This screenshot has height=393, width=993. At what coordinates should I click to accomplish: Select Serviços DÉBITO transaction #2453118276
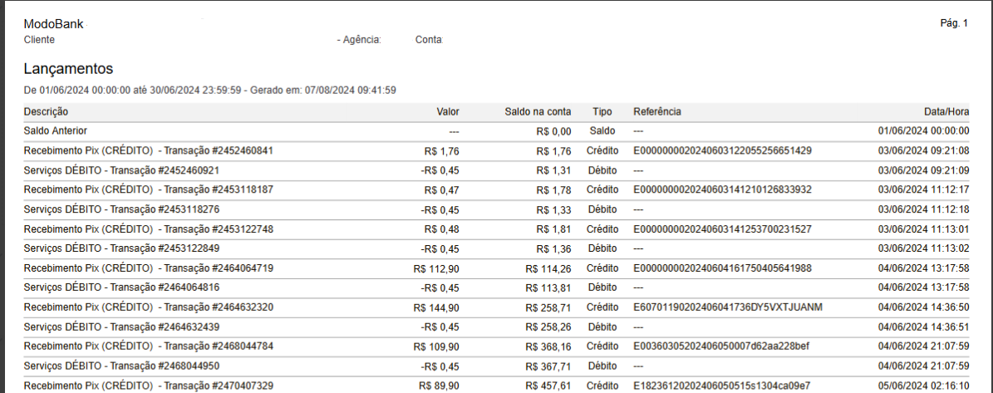[x=121, y=209]
